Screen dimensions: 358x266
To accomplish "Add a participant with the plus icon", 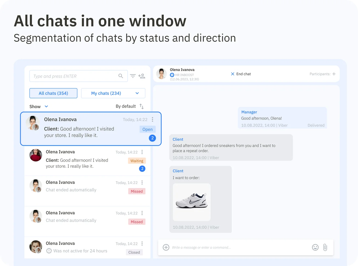I will (x=334, y=74).
